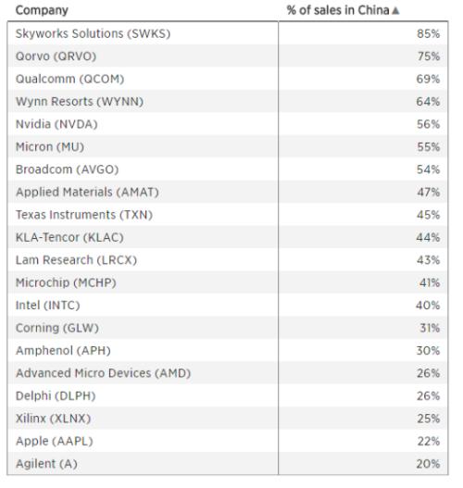Click the 20% value for Agilent
Viewport: 463px width, 488px height.
point(429,464)
